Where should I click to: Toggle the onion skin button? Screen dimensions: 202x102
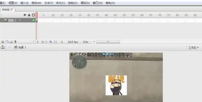click(x=42, y=42)
